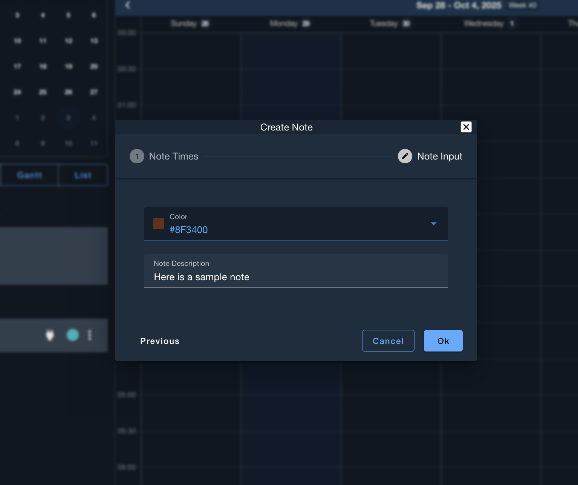The width and height of the screenshot is (578, 485).
Task: Click the brown color swatch square
Action: click(159, 224)
